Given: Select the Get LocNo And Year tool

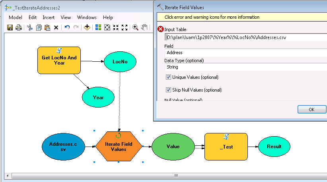Looking at the screenshot, I should [x=59, y=60].
